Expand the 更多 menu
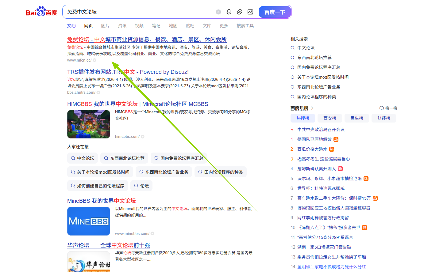The image size is (424, 272). (224, 26)
